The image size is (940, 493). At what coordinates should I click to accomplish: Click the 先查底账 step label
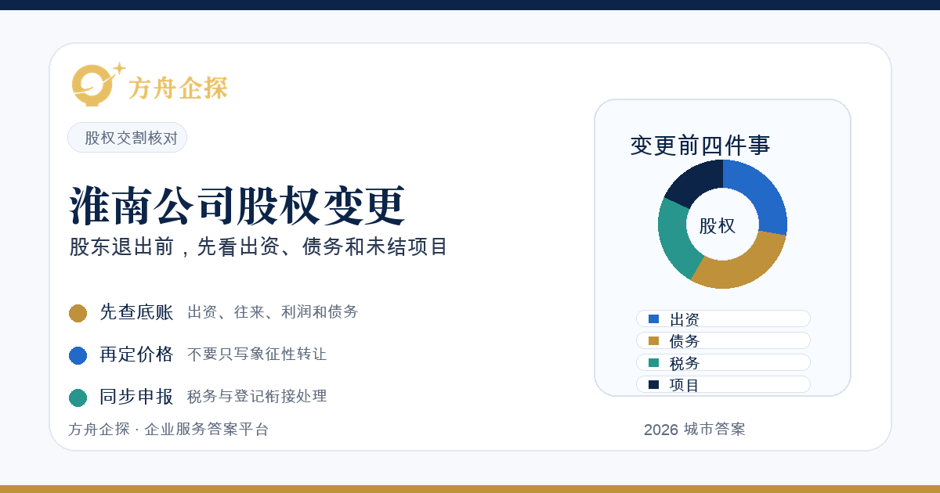point(136,312)
